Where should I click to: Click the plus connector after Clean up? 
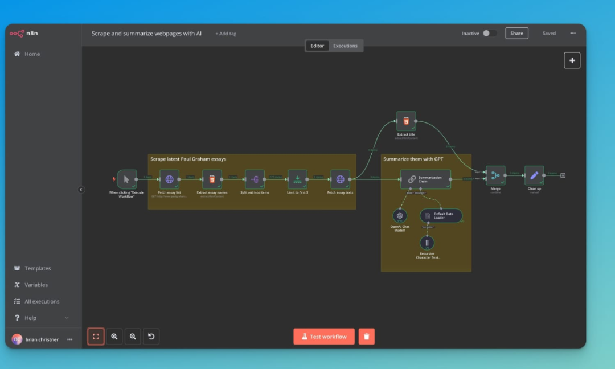point(563,175)
